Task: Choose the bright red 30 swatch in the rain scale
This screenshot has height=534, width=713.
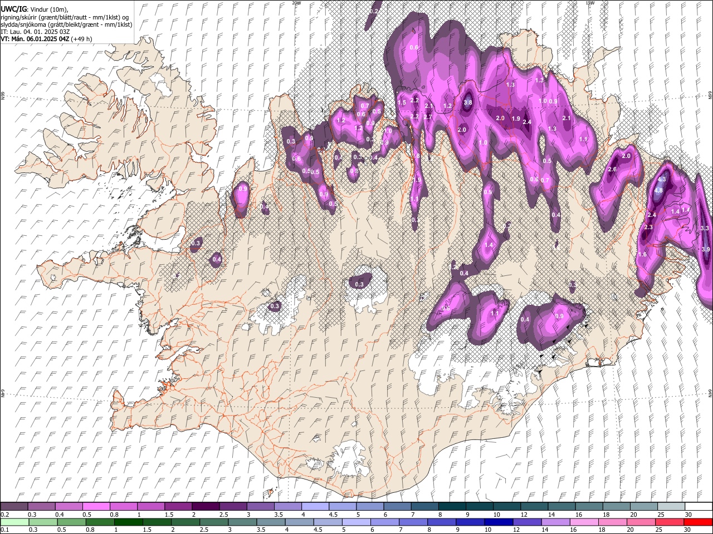Action: point(698,522)
